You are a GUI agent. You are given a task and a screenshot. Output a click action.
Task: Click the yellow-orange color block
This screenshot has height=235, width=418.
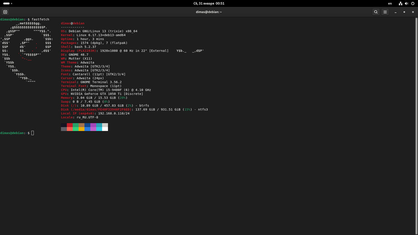point(82,129)
